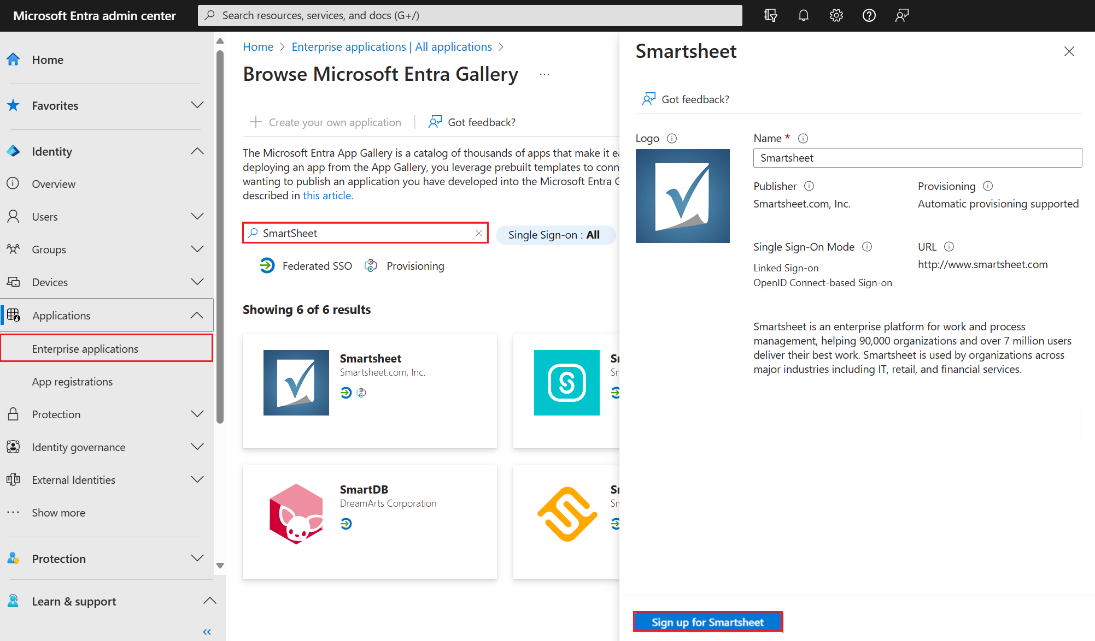Open the portal settings gear icon

tap(836, 15)
